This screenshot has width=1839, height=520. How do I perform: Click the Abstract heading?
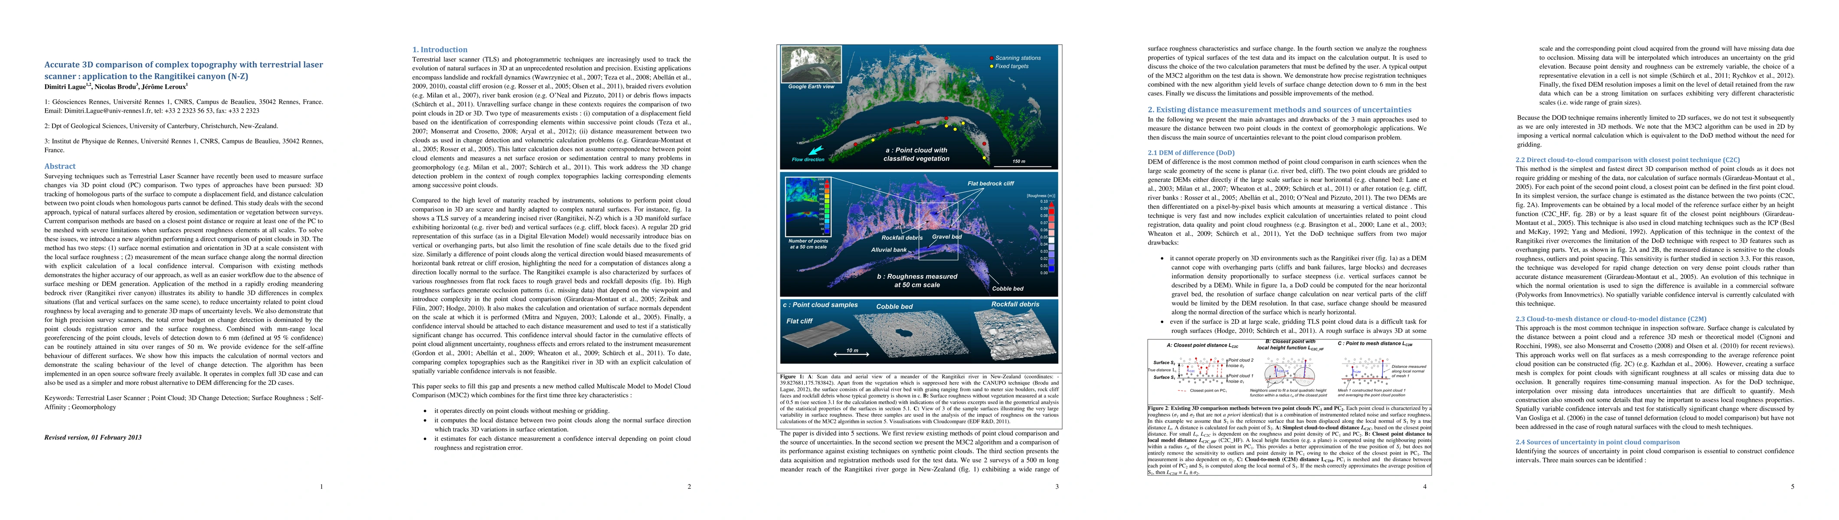(x=60, y=166)
